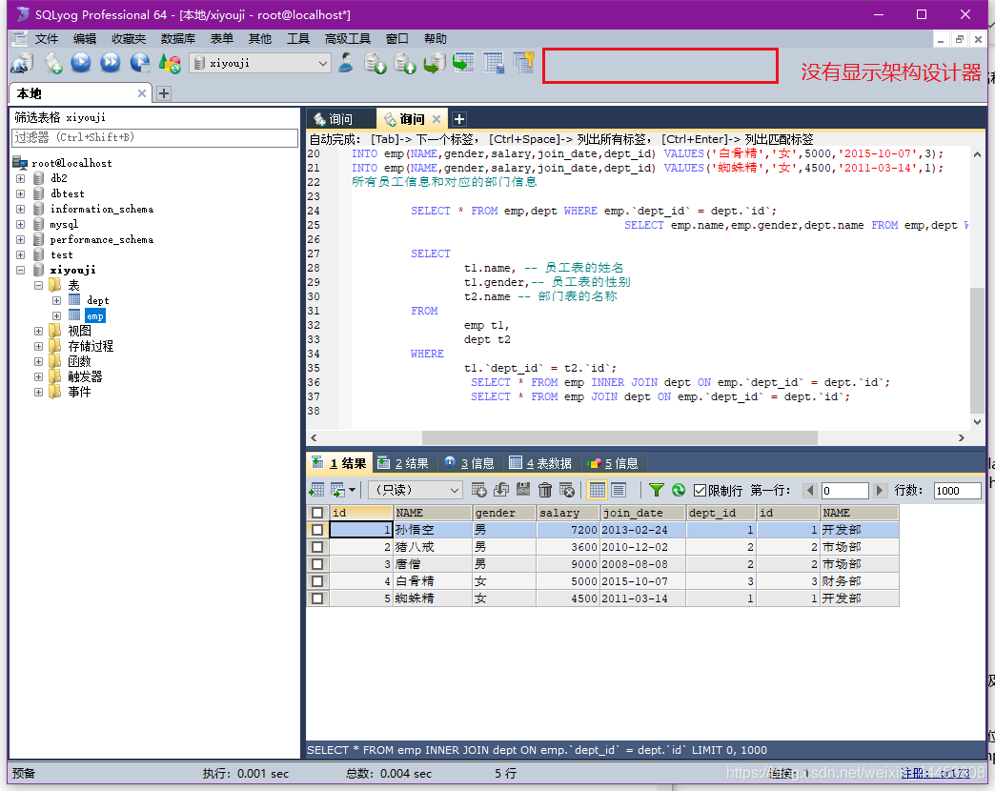Click the refresh object browser icon
The height and width of the screenshot is (791, 995).
[170, 64]
